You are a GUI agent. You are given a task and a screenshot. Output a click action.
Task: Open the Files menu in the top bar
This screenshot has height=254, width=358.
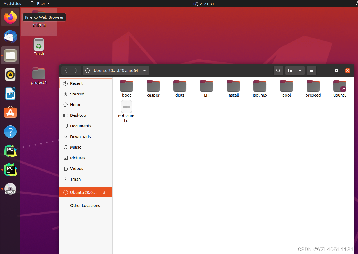coord(40,4)
